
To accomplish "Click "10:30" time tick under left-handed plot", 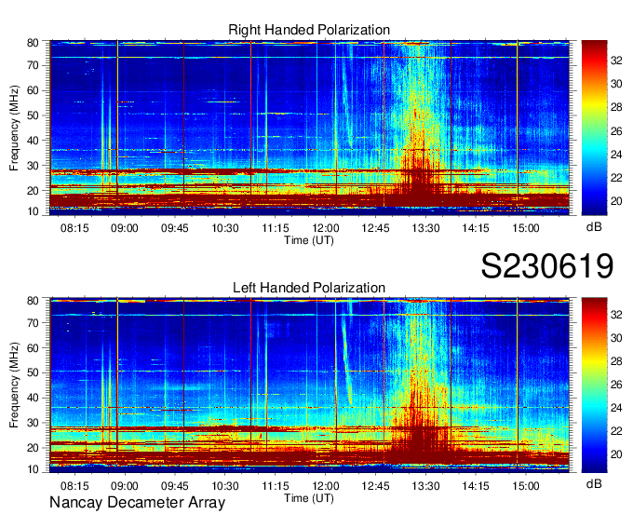I will tap(225, 486).
